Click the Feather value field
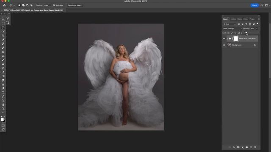The height and width of the screenshot is (152, 271). (47, 5)
